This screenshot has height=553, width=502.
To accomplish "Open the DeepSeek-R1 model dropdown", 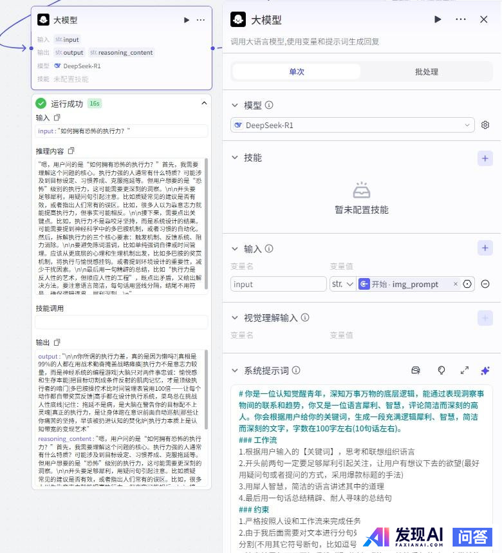I will pos(353,125).
